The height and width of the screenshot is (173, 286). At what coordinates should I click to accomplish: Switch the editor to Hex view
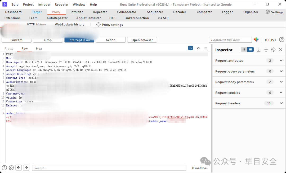click(x=39, y=48)
